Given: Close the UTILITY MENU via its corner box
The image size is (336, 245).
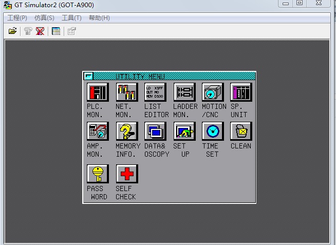Looking at the screenshot, I should [89, 76].
